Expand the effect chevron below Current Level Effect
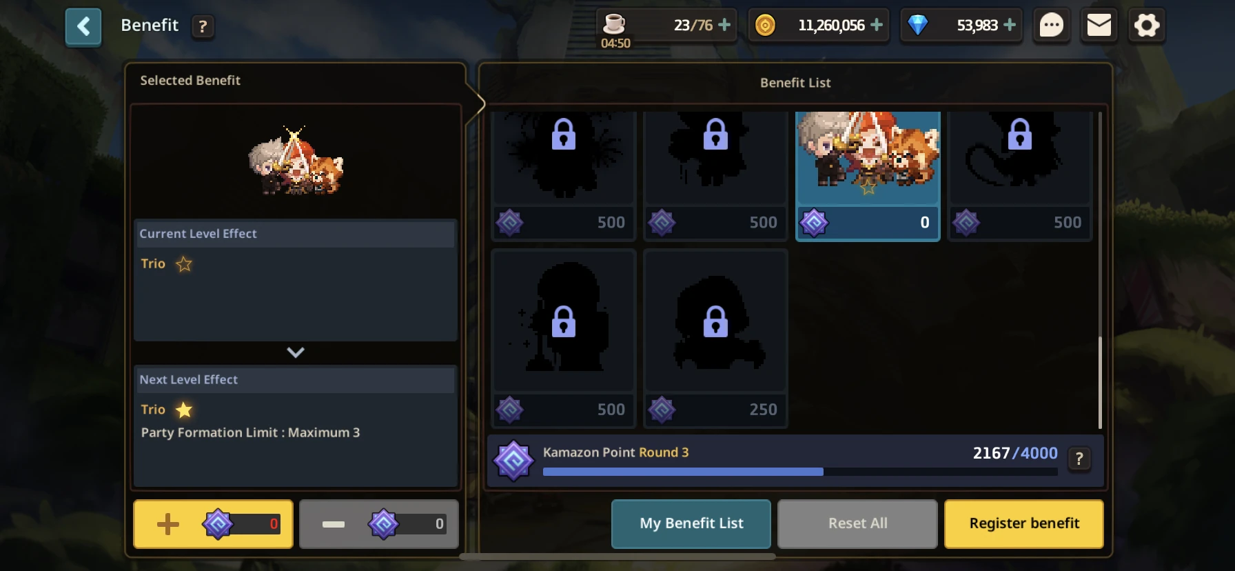The image size is (1235, 571). 296,352
